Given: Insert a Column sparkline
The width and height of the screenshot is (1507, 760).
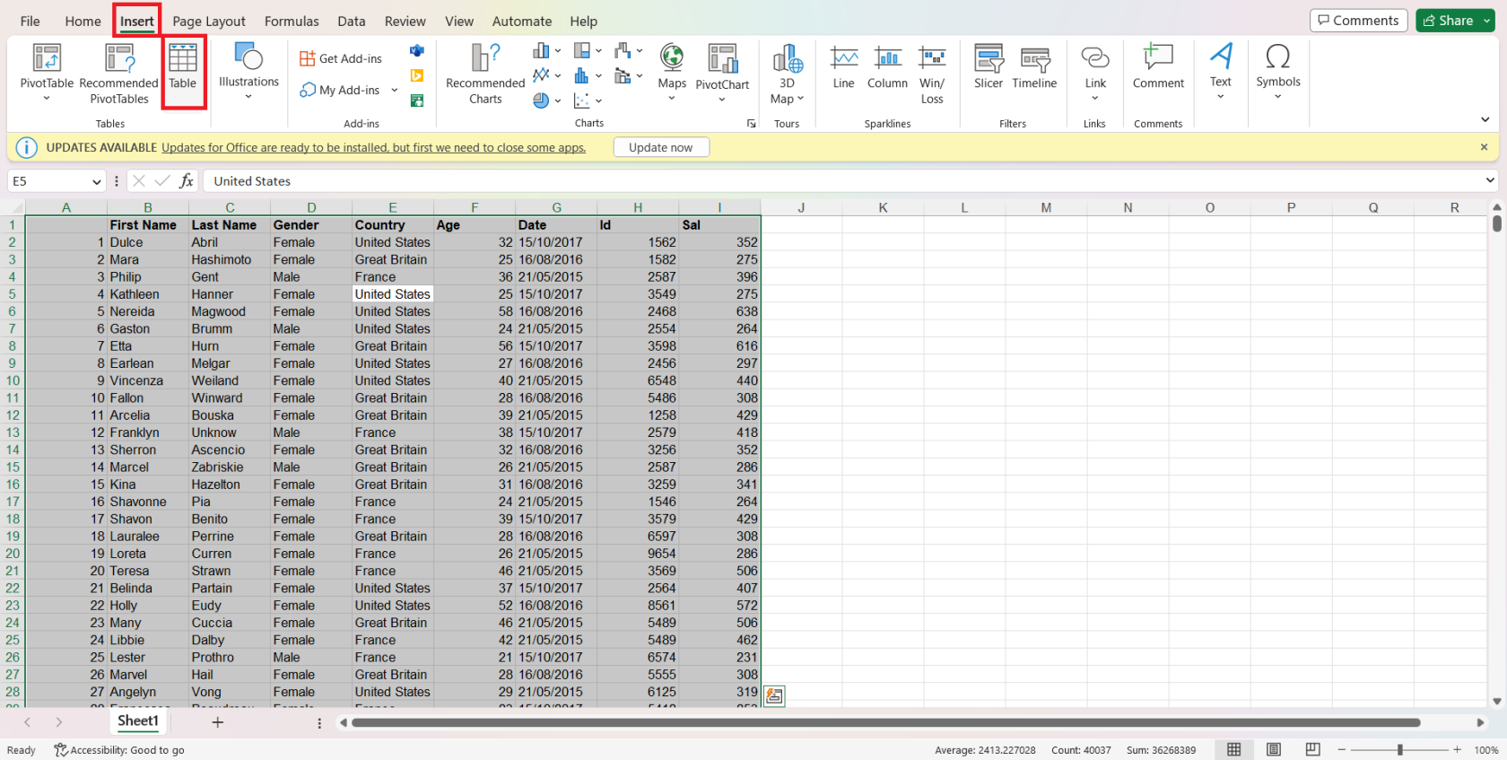Looking at the screenshot, I should 887,67.
